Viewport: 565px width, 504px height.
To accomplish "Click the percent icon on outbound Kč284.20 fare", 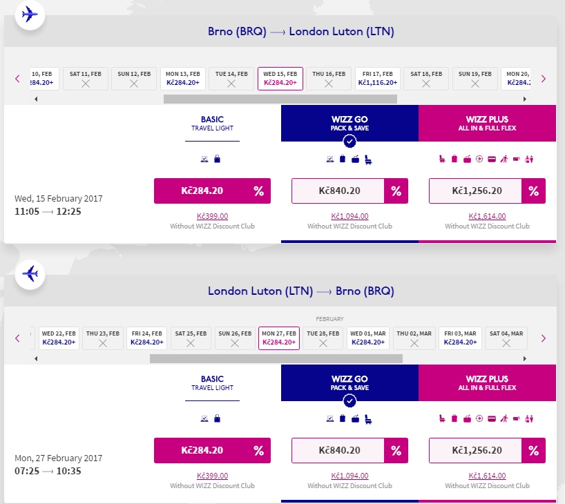I will point(259,191).
